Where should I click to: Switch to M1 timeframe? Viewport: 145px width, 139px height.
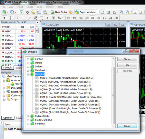69,18
